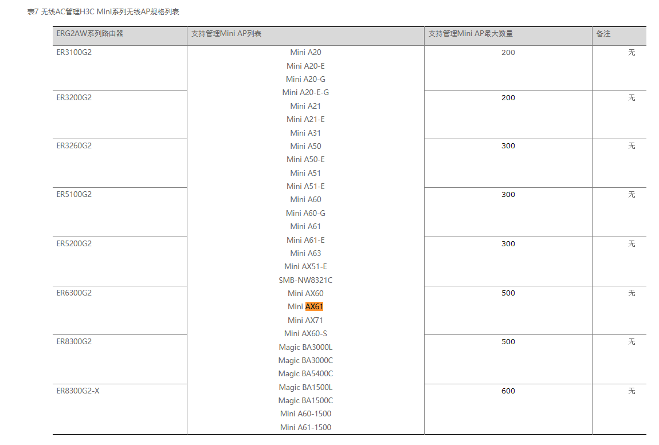Select the ER3200G2 row label

(x=74, y=97)
